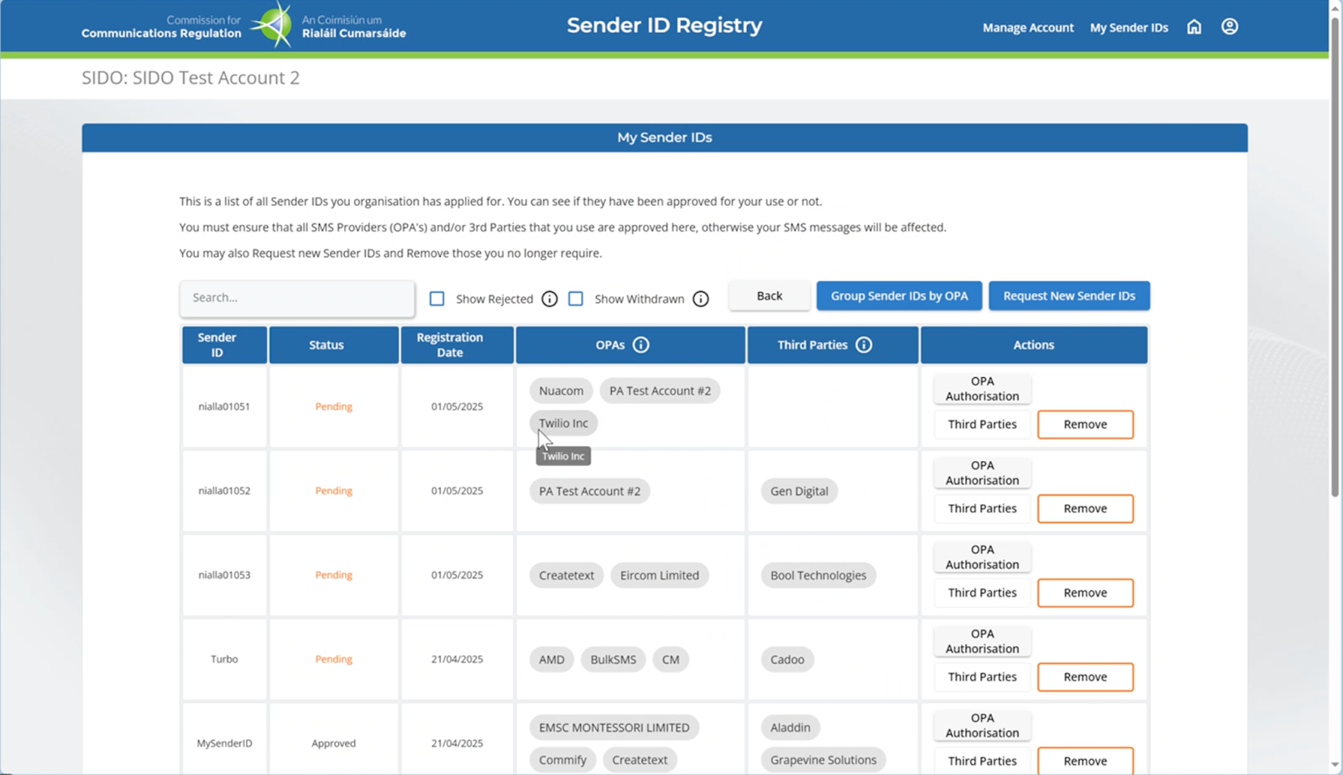1343x775 pixels.
Task: Click the Twilio Inc OPA chip
Action: [x=563, y=423]
